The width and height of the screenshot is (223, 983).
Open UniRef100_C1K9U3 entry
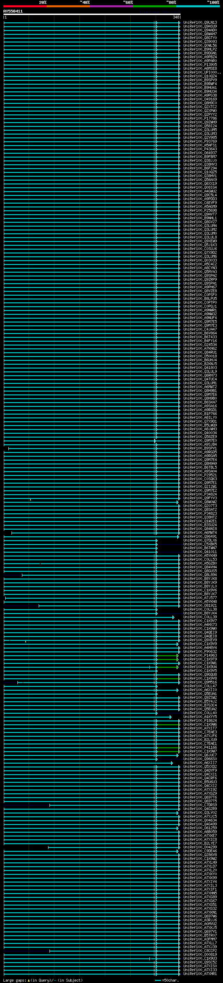pyautogui.click(x=200, y=958)
